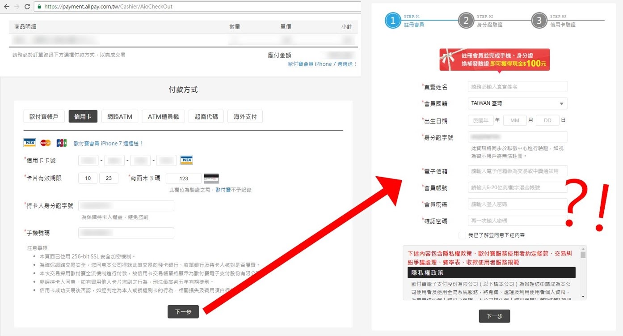Click the VISA logo under payment tabs
The image size is (623, 336).
[29, 143]
